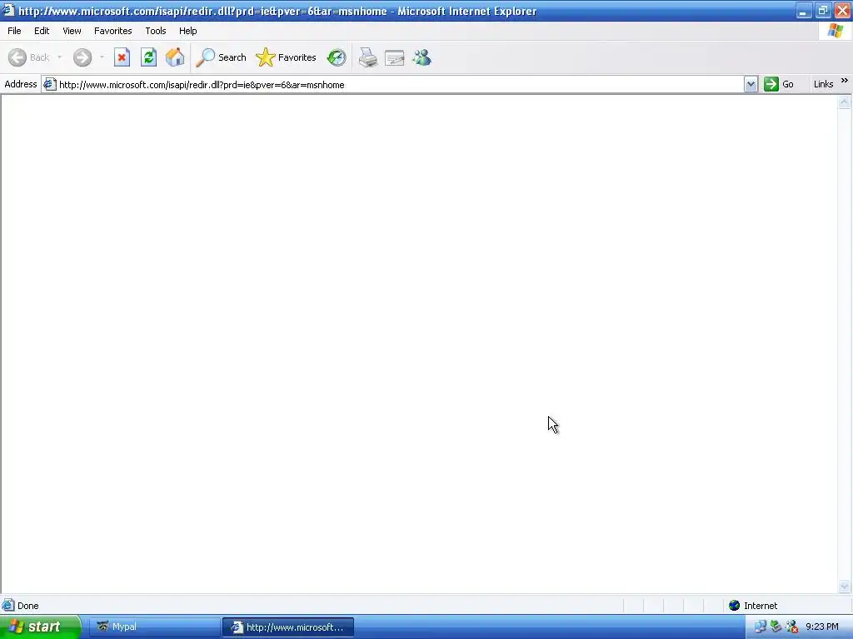Open the View menu
853x639 pixels.
72,31
